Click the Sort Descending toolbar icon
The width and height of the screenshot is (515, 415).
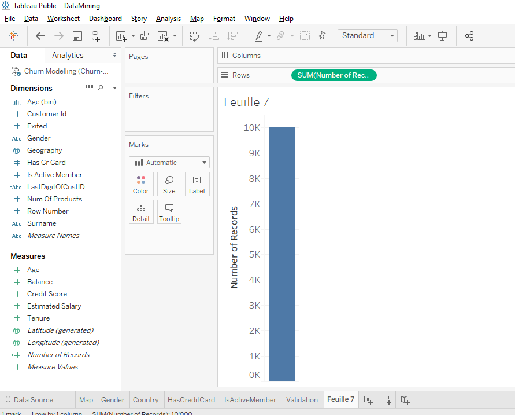click(232, 36)
